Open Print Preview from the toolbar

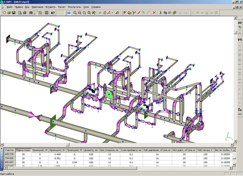point(20,13)
